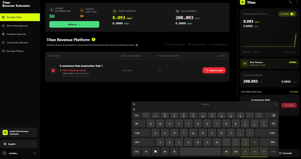Viewport: 301px width, 159px height.
Task: Open Device Management in the sidebar
Action: [20, 26]
